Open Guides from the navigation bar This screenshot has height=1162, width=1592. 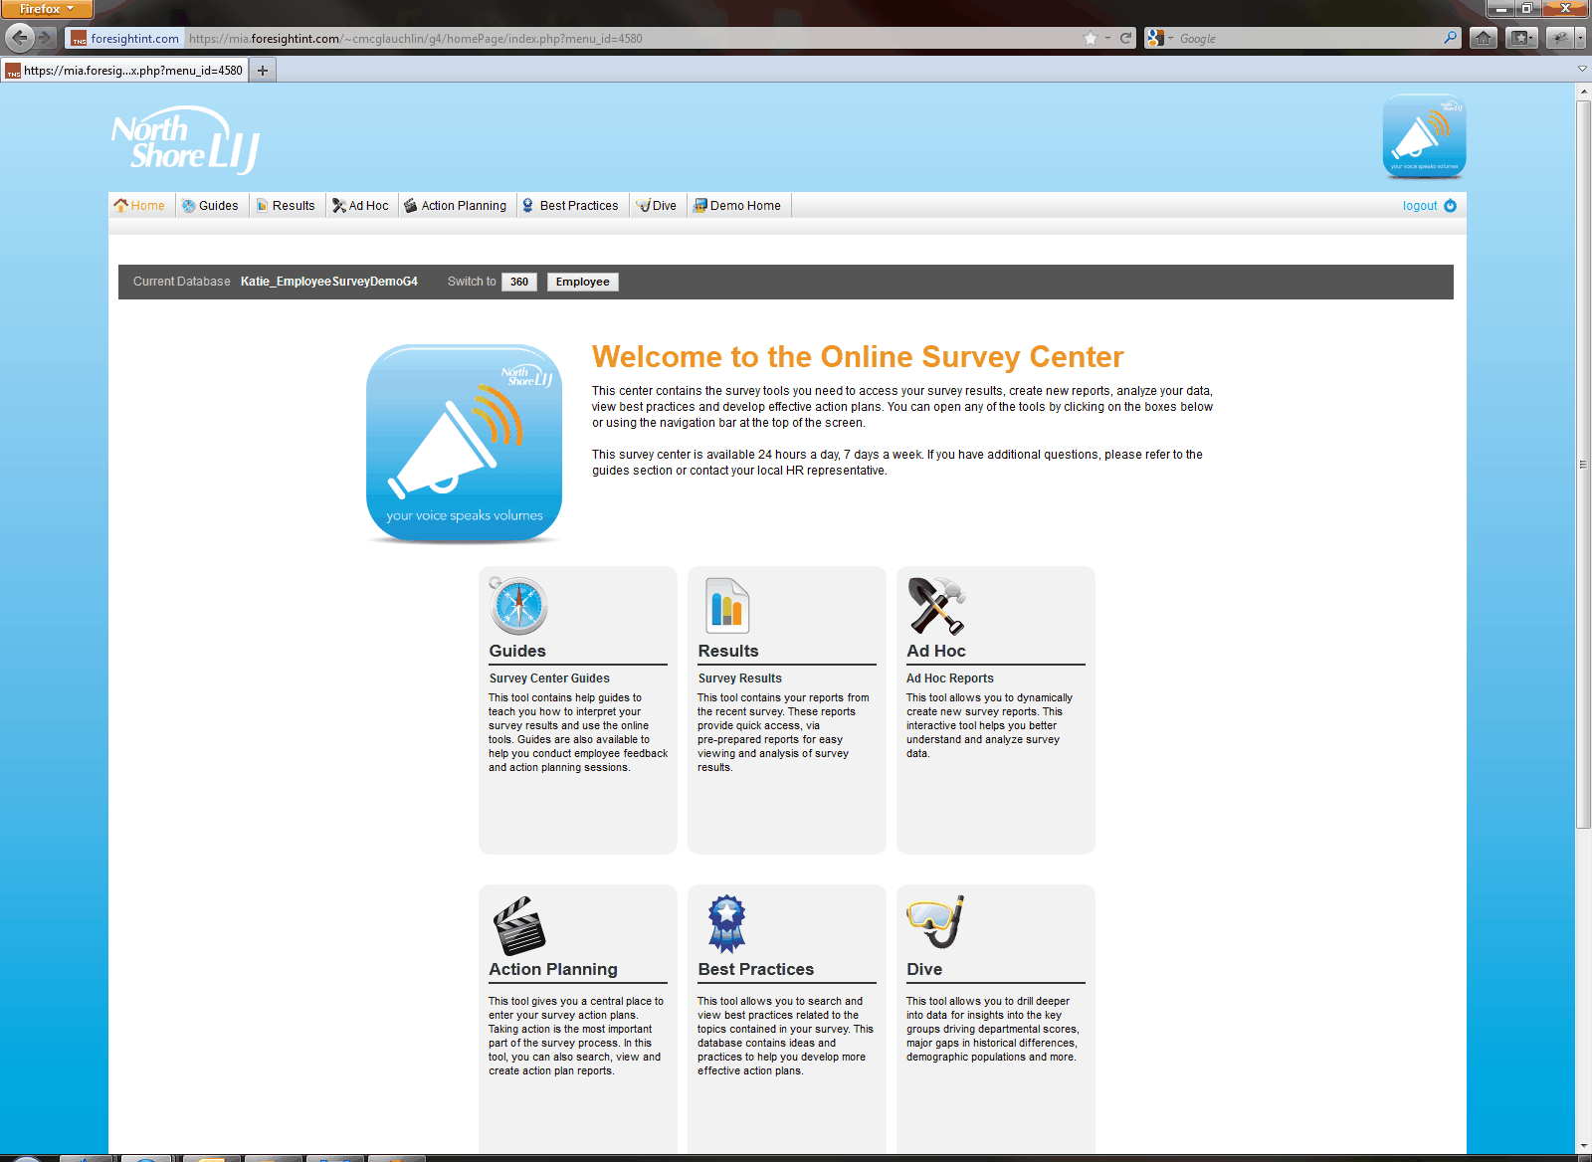pyautogui.click(x=210, y=206)
